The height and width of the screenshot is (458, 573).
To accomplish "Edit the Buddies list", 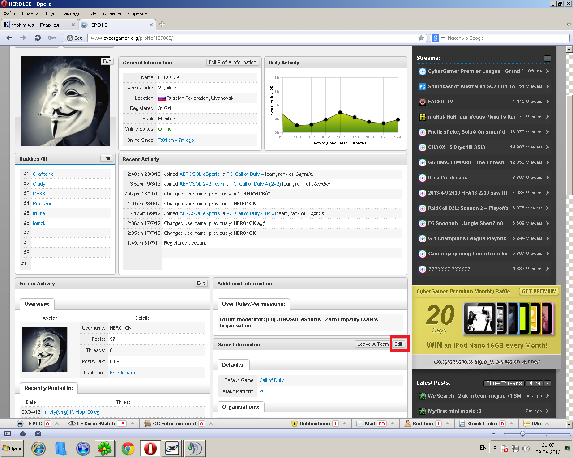I will pyautogui.click(x=106, y=158).
